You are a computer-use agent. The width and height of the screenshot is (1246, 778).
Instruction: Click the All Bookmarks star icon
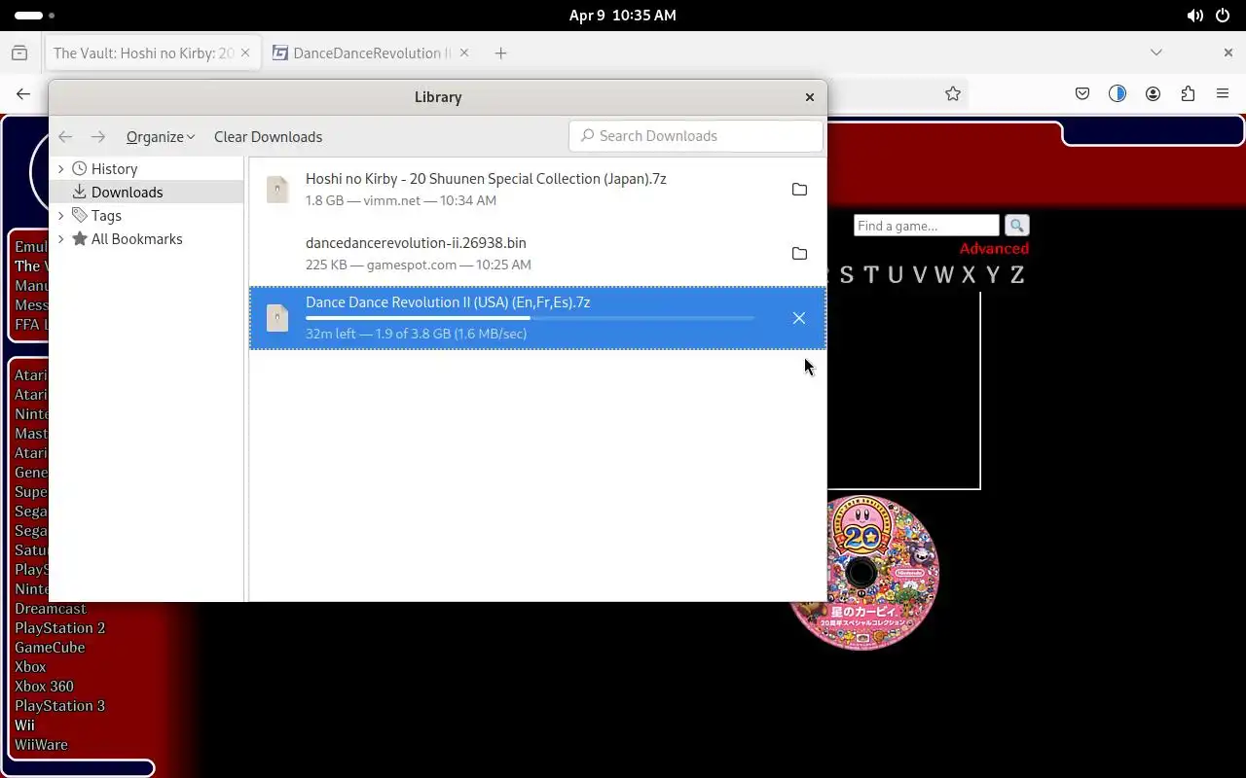click(80, 239)
